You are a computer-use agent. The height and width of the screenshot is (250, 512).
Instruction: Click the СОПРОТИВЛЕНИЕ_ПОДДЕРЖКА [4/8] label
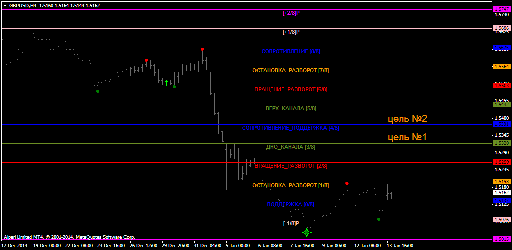[x=291, y=128]
